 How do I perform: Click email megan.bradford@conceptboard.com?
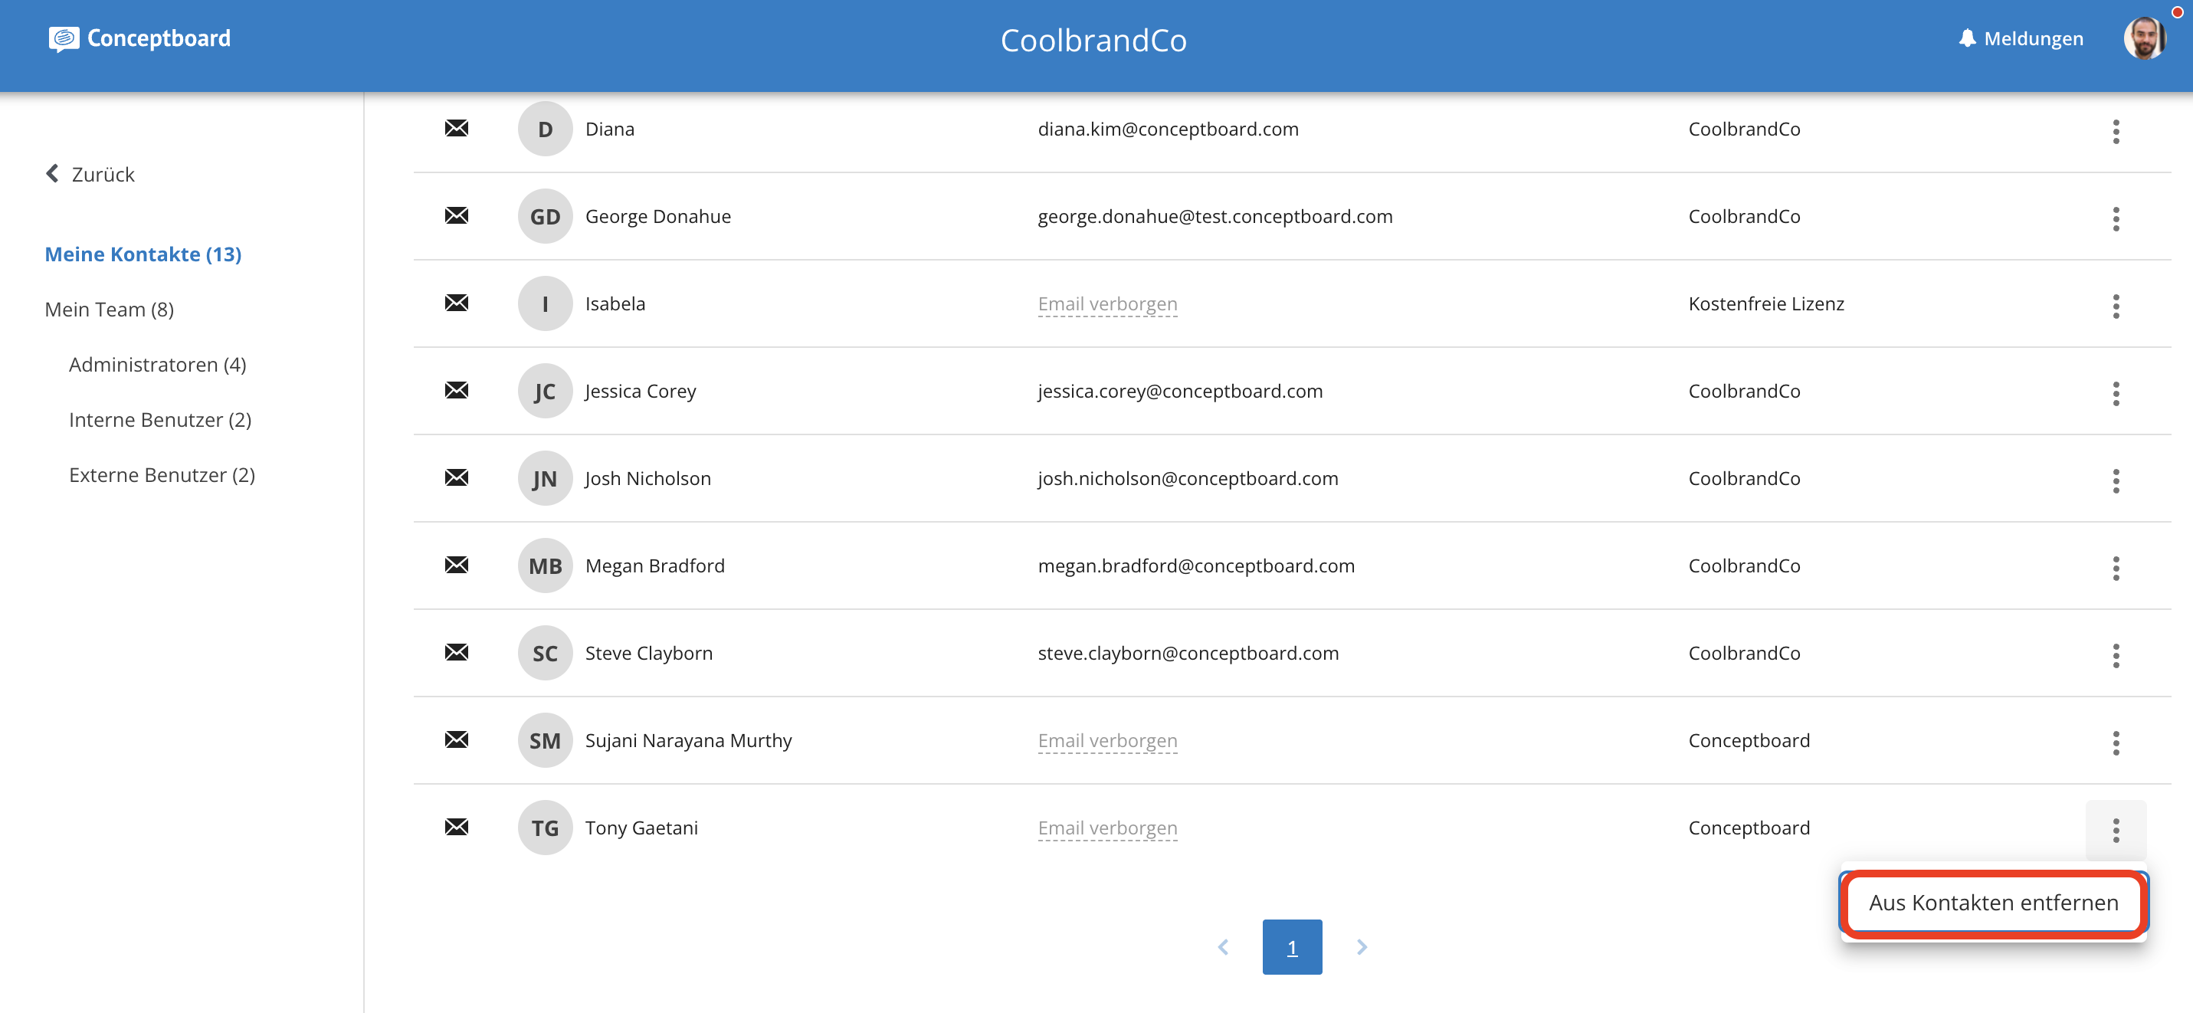click(1196, 566)
